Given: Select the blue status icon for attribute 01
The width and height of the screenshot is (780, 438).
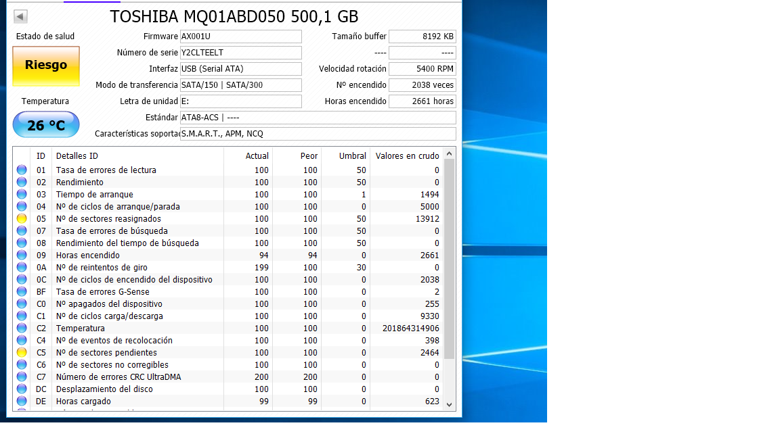Looking at the screenshot, I should [22, 170].
